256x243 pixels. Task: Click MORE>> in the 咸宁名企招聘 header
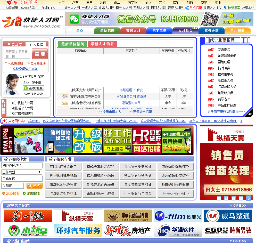coord(238,205)
